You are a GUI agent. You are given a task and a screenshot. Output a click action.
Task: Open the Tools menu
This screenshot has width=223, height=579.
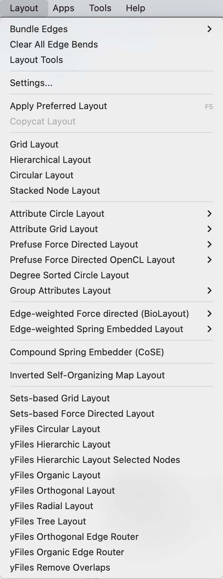pos(100,8)
